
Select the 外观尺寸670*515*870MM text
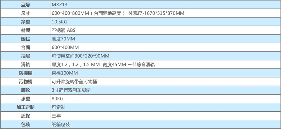click(156, 13)
